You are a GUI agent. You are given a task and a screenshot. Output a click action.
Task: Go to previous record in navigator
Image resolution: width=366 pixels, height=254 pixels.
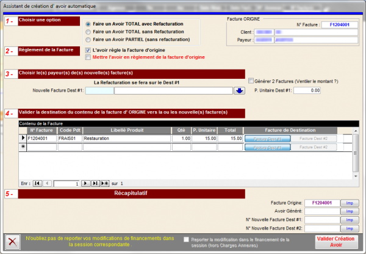coord(47,183)
